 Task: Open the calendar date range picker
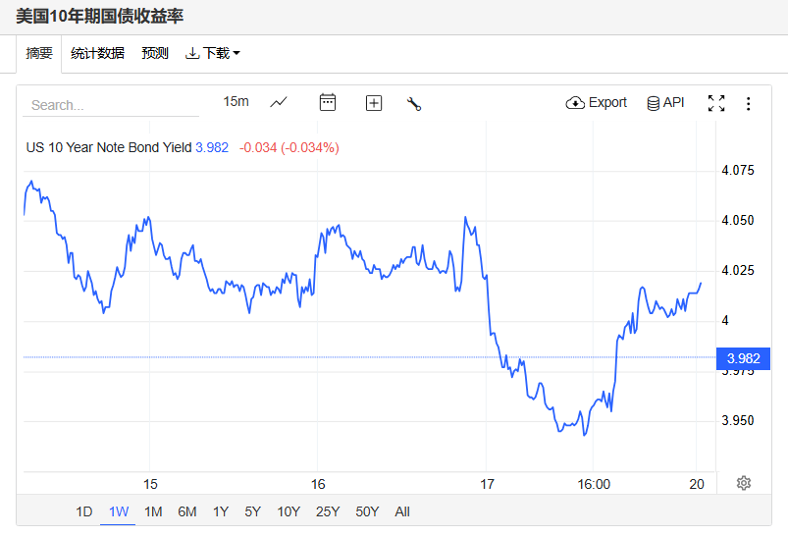point(328,102)
